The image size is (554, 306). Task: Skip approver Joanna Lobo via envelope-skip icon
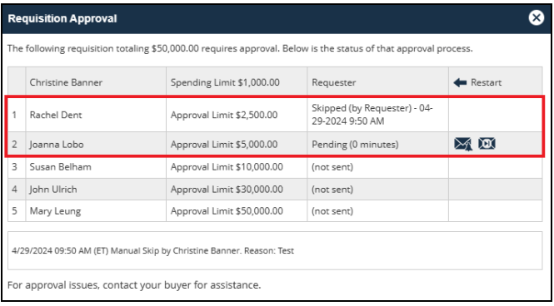(x=487, y=144)
